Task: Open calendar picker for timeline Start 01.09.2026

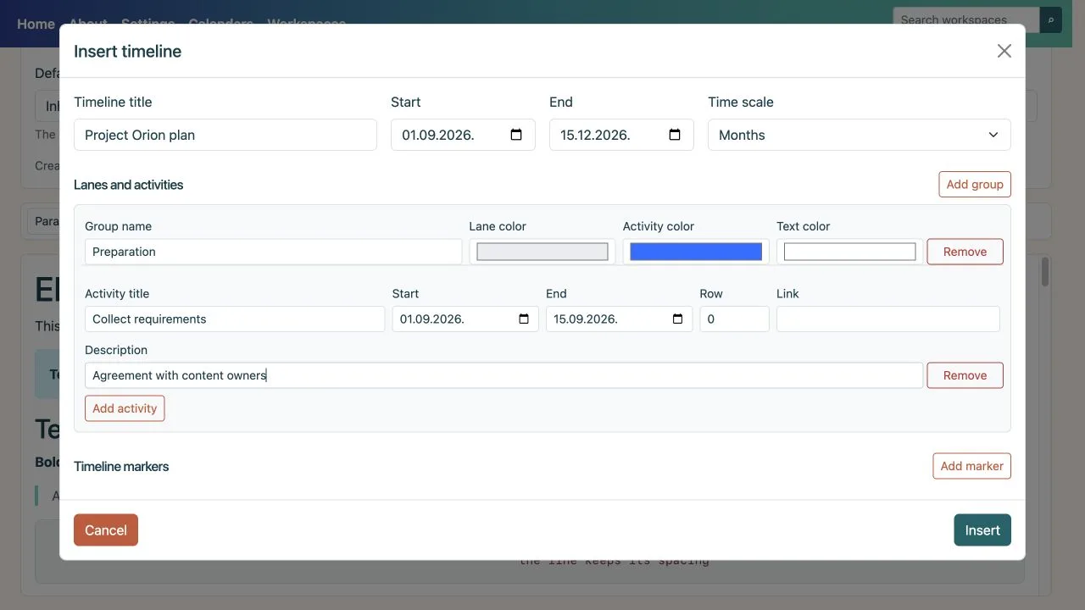Action: pyautogui.click(x=516, y=135)
